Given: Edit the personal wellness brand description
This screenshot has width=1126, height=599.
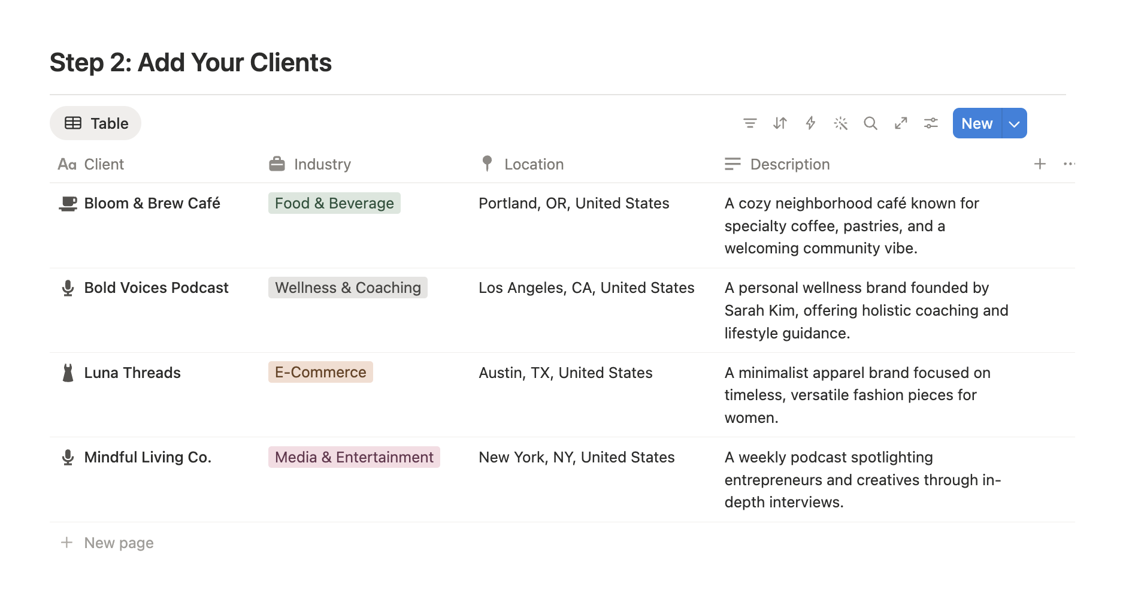Looking at the screenshot, I should (866, 310).
